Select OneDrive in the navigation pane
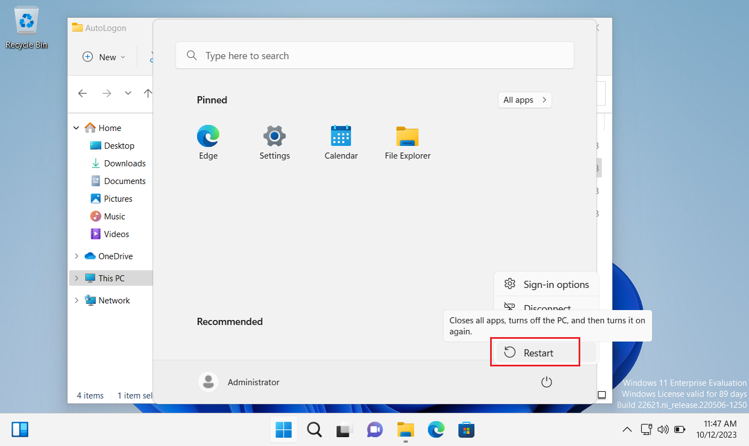The image size is (749, 446). pos(108,256)
